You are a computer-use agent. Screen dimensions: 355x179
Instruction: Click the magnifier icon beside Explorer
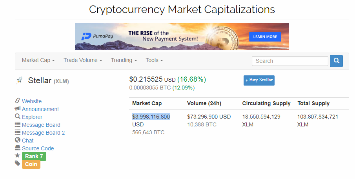(x=18, y=117)
